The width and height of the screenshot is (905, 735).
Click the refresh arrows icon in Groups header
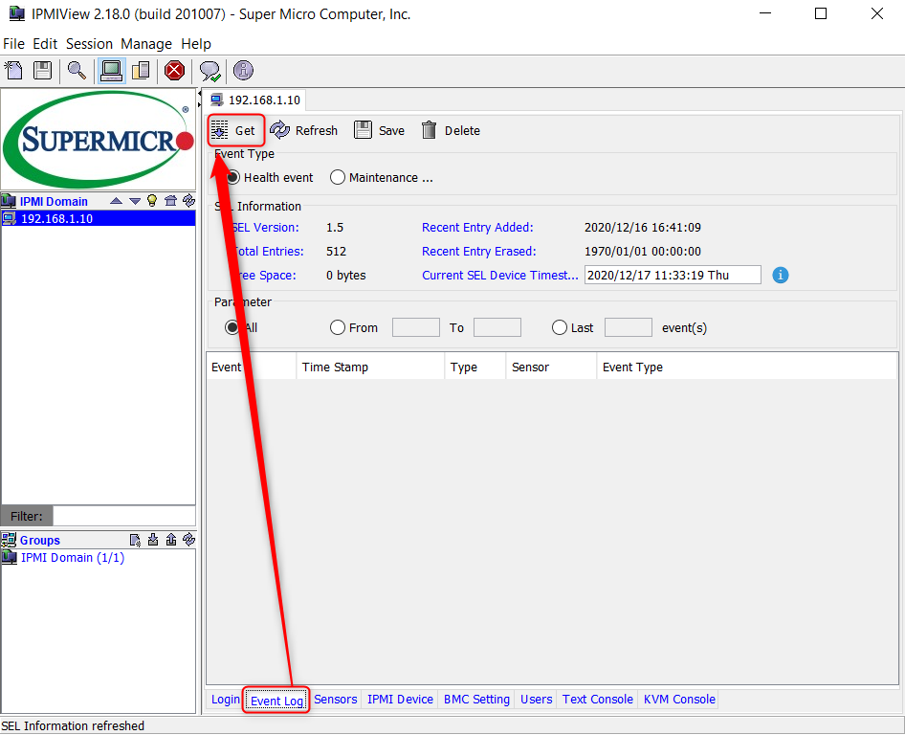188,540
